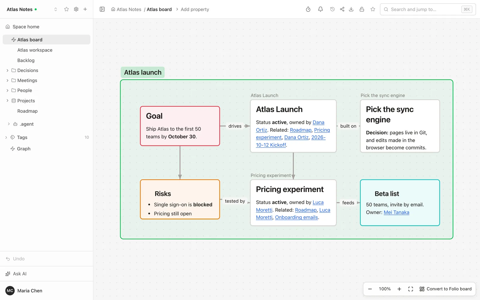Click the download icon in toolbar
This screenshot has height=300, width=480.
[x=351, y=9]
